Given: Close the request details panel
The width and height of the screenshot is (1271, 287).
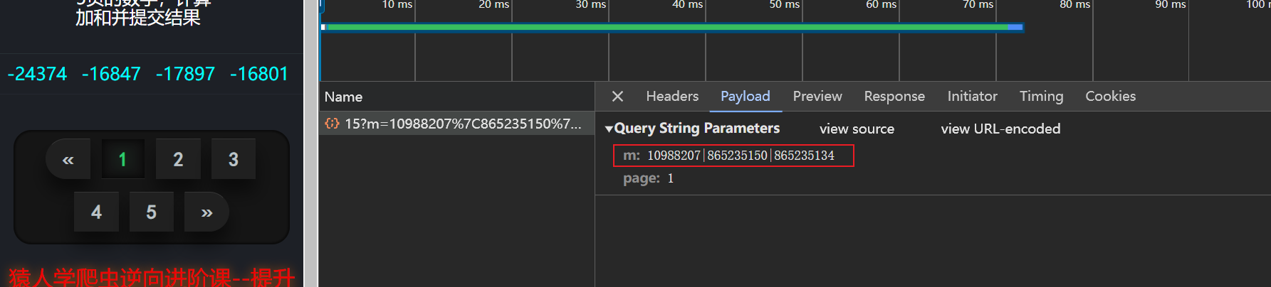Looking at the screenshot, I should point(617,97).
